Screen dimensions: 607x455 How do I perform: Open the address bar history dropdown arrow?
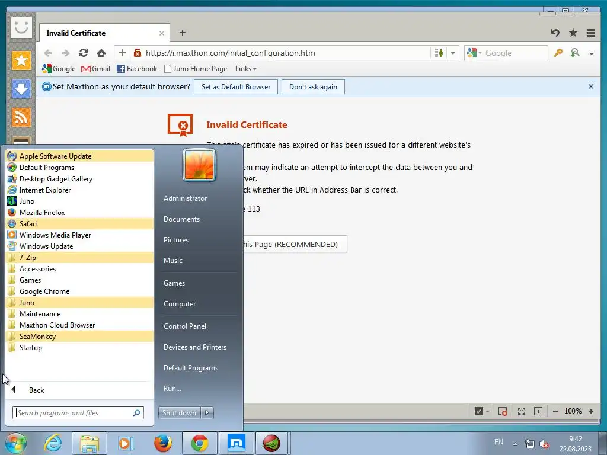(x=452, y=53)
